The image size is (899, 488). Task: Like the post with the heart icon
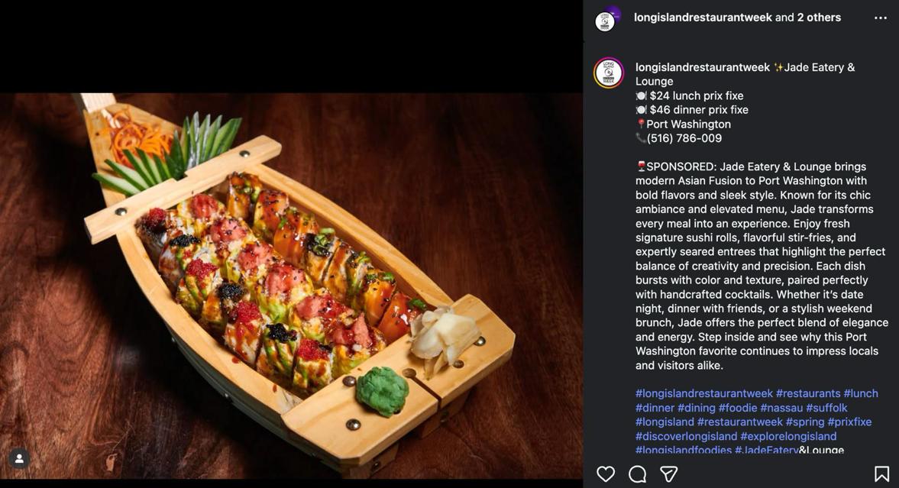(606, 474)
